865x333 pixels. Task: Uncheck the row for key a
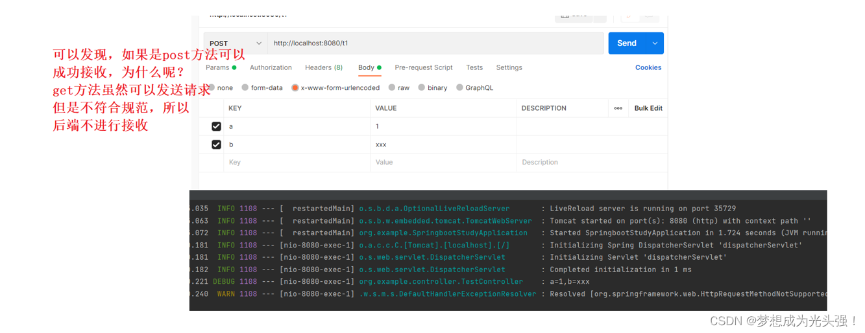(216, 126)
